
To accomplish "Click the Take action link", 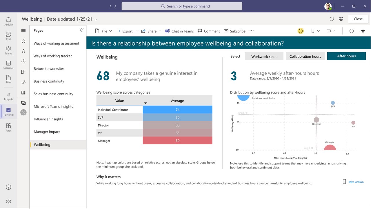I will tap(356, 182).
